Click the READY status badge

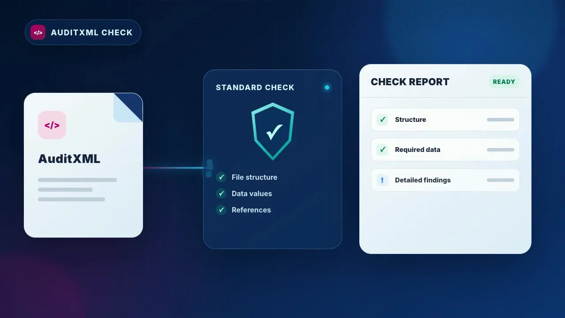(x=504, y=82)
